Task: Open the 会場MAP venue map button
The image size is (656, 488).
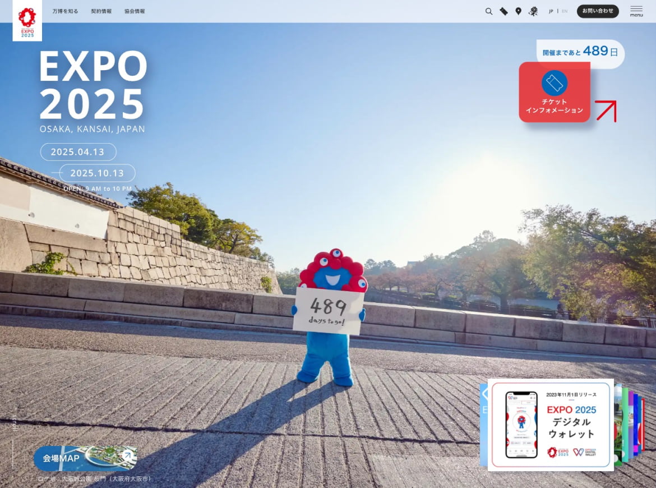Action: (x=85, y=458)
